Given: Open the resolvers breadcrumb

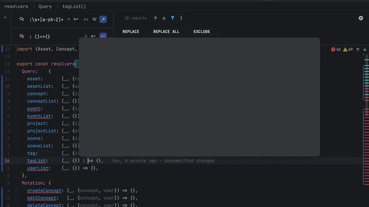Looking at the screenshot, I should (16, 6).
